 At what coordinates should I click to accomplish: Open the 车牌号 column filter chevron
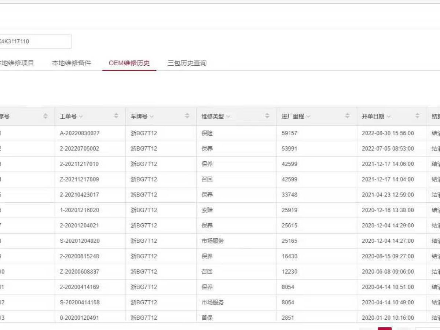coord(151,117)
